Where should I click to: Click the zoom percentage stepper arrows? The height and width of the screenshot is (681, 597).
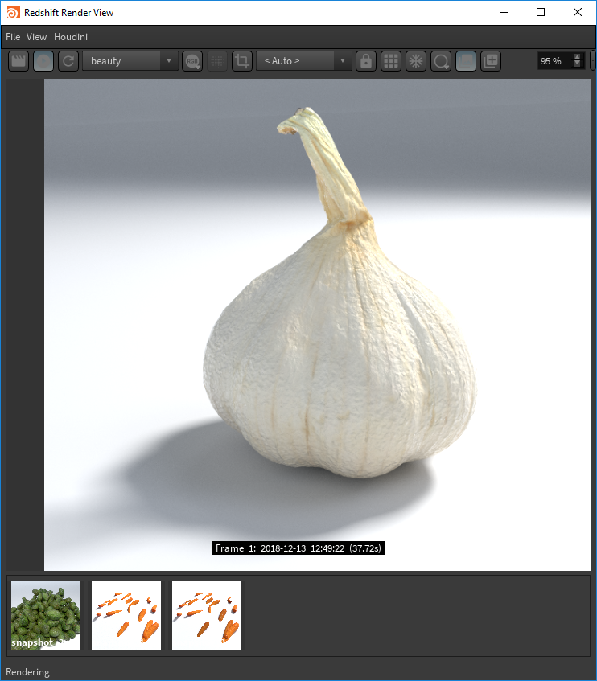pos(577,61)
